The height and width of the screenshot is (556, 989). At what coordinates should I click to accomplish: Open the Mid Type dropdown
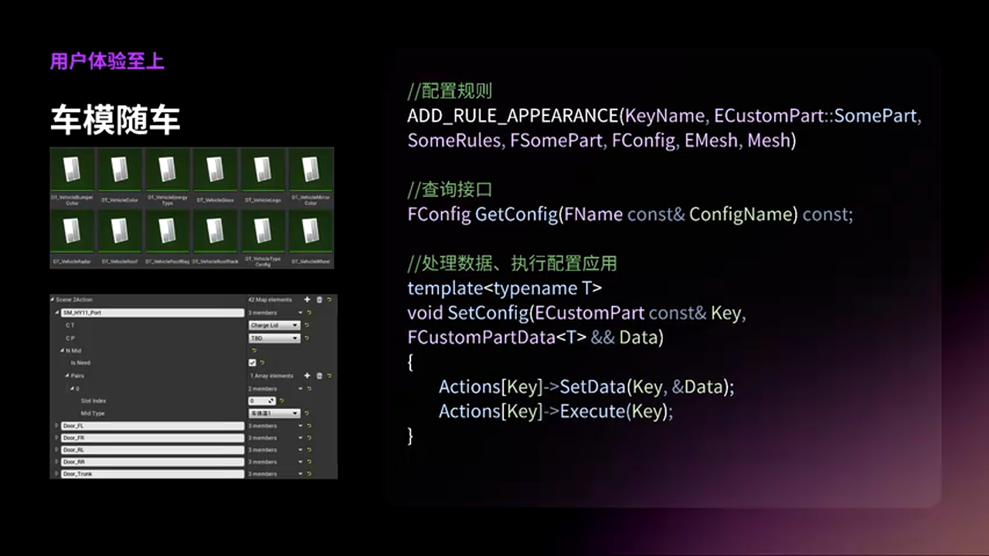point(274,414)
